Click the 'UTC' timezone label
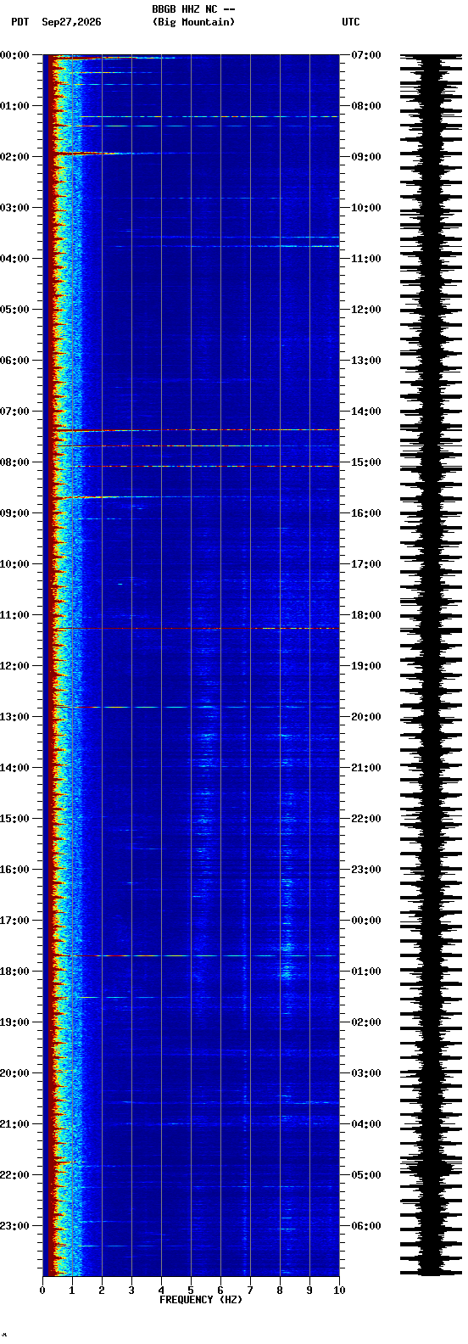The image size is (468, 1344). (x=351, y=22)
